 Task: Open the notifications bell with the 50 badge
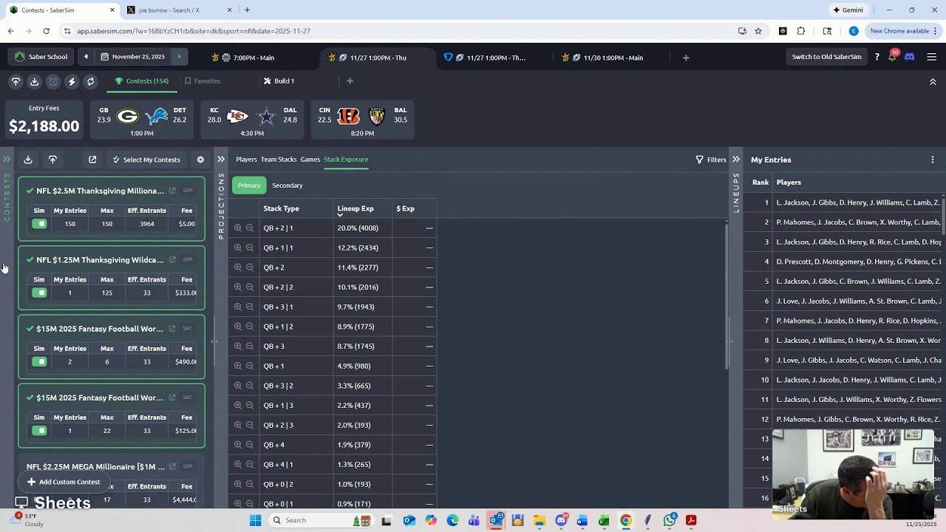click(893, 57)
